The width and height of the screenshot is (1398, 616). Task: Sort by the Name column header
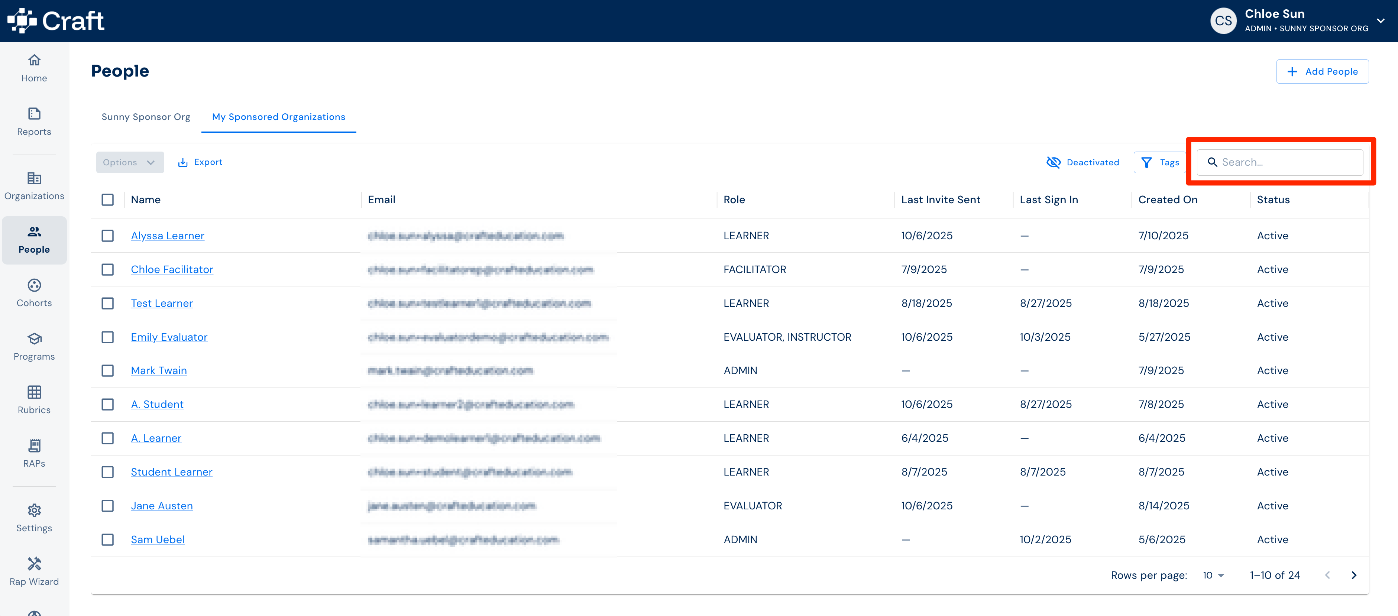pyautogui.click(x=145, y=200)
